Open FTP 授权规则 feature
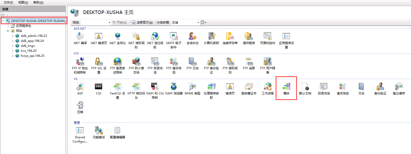Screen dimensions: 411x154 [230, 66]
